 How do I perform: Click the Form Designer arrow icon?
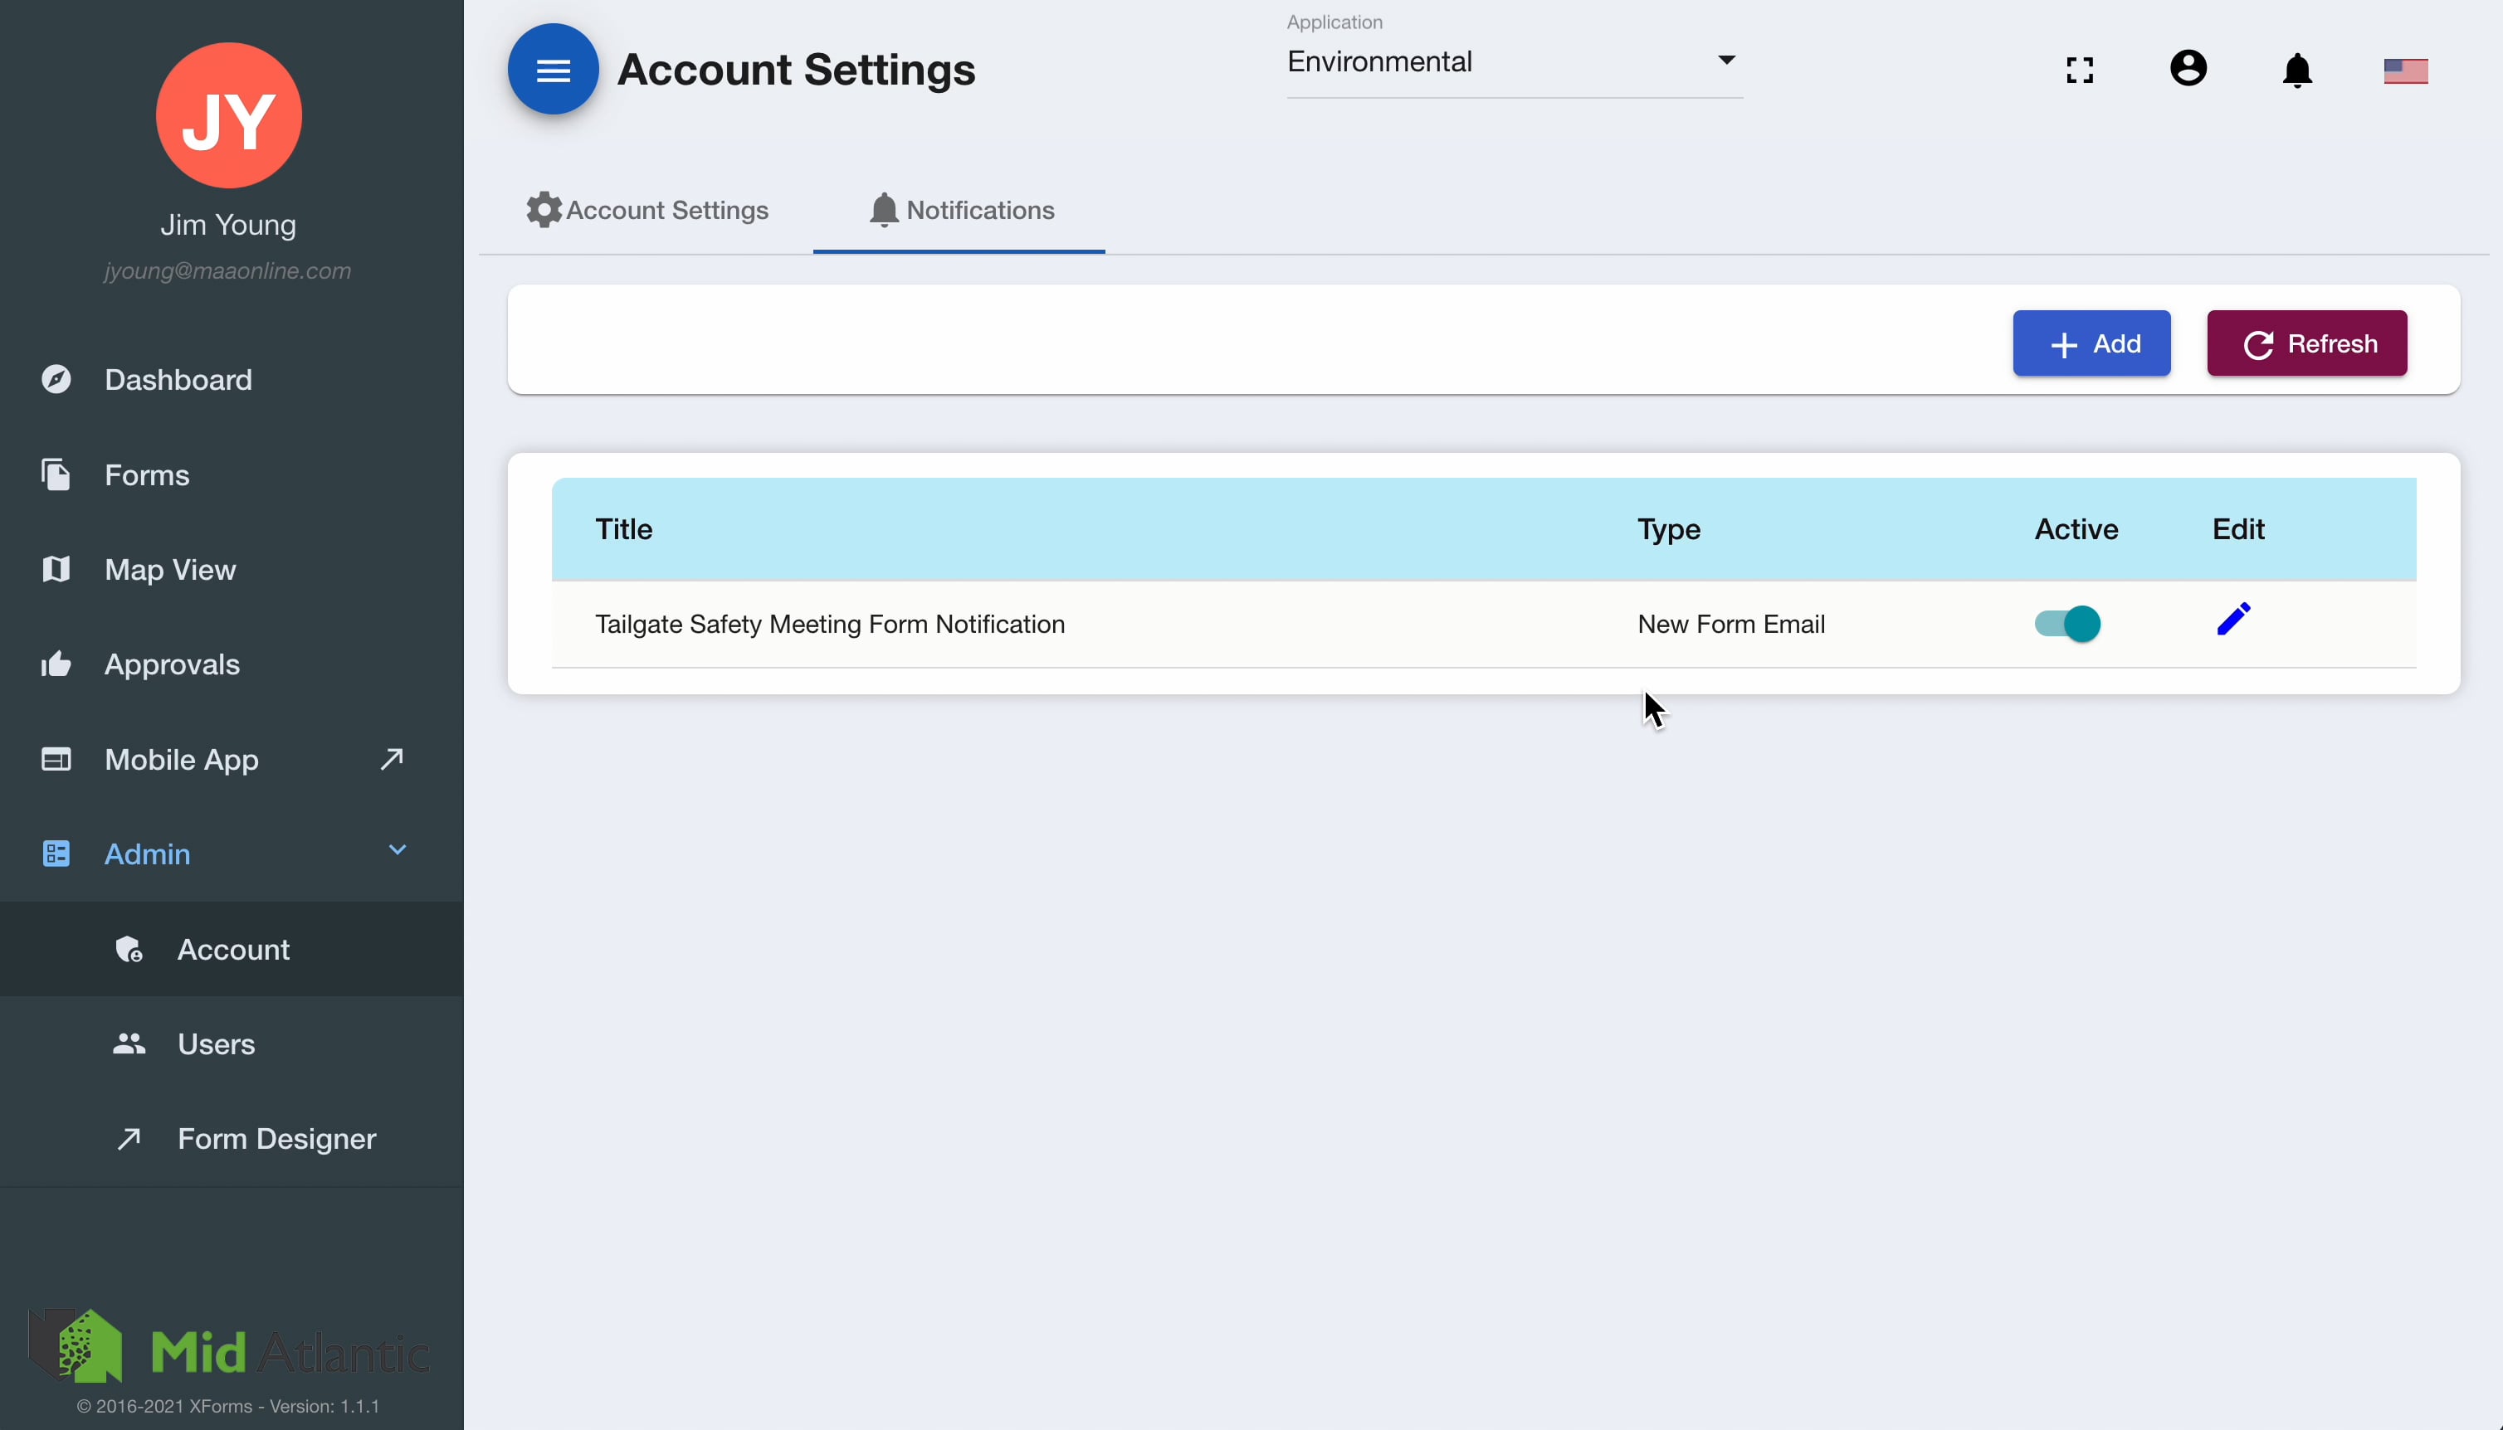[129, 1138]
